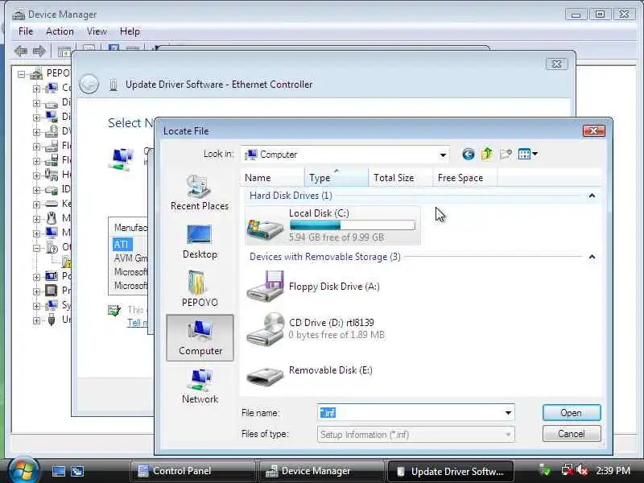644x483 pixels.
Task: Open Action menu in Device Manager
Action: [x=60, y=31]
